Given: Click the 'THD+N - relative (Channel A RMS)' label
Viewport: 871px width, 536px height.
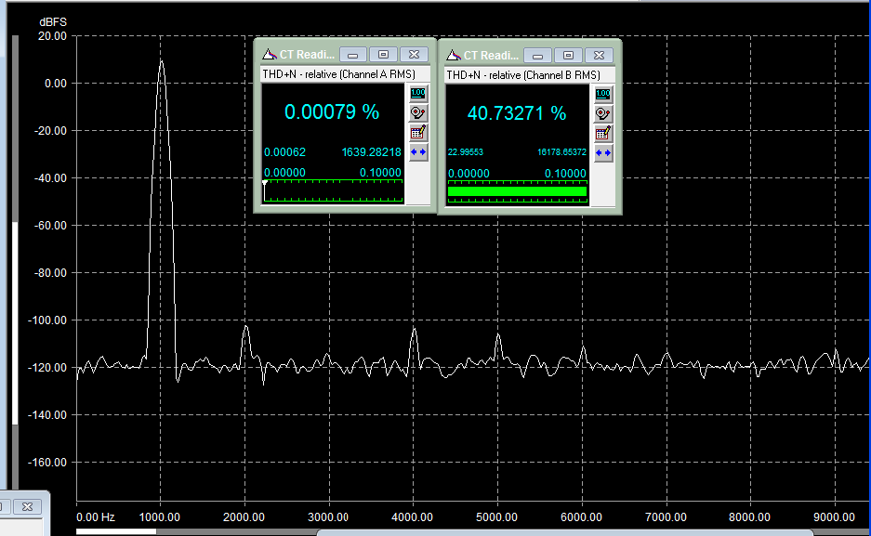Looking at the screenshot, I should click(339, 74).
